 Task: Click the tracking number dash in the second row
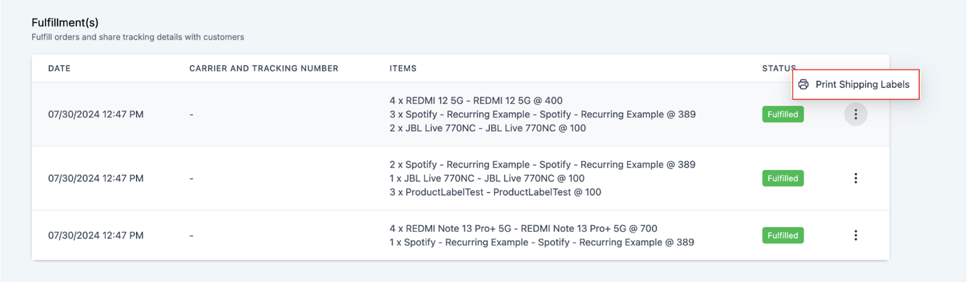pyautogui.click(x=191, y=179)
